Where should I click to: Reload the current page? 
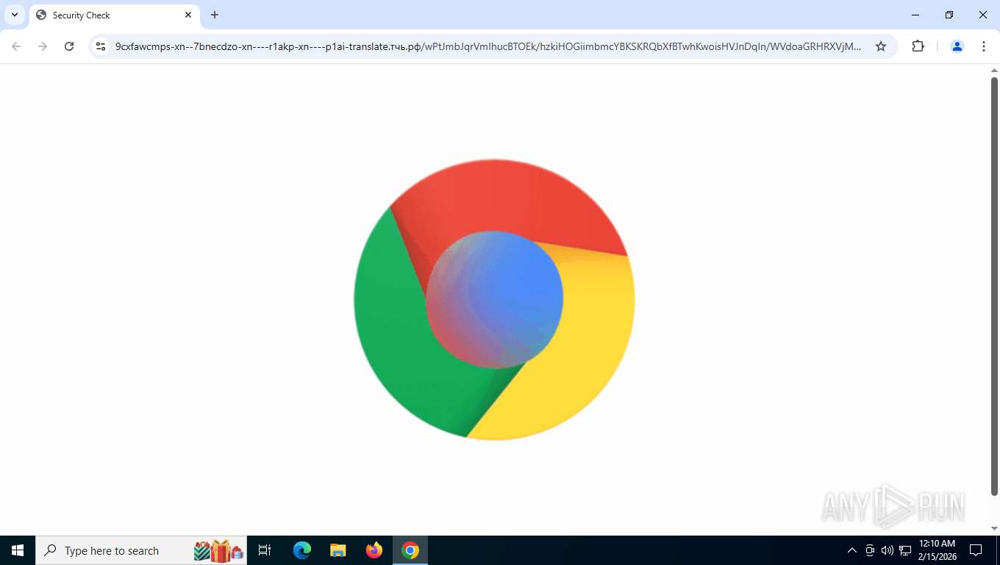click(x=69, y=46)
